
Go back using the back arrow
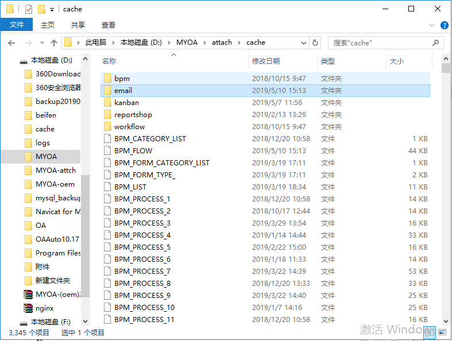click(x=11, y=43)
